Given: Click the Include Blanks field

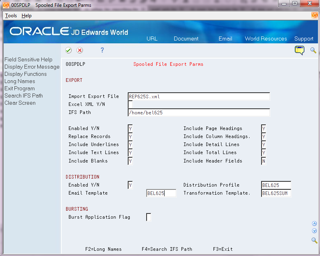Looking at the screenshot, I should 130,161.
